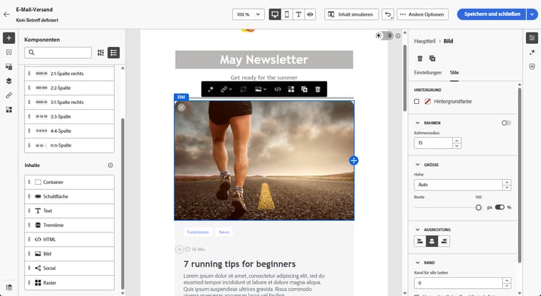
Task: Collapse the RAHMEN section
Action: pos(418,123)
